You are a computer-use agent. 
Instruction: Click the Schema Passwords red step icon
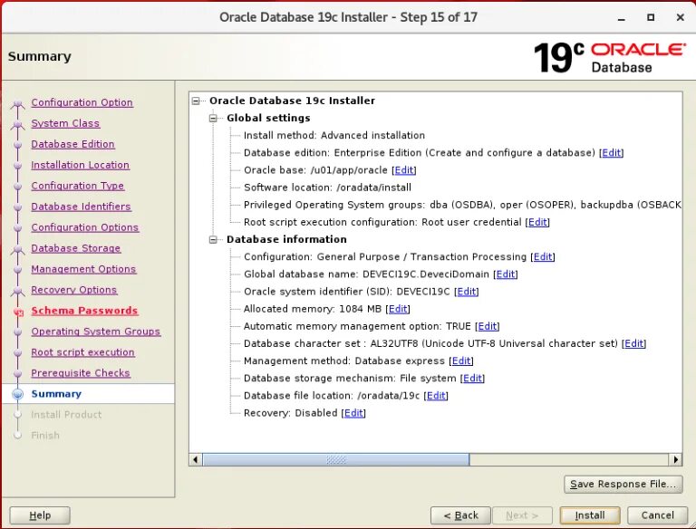[18, 312]
